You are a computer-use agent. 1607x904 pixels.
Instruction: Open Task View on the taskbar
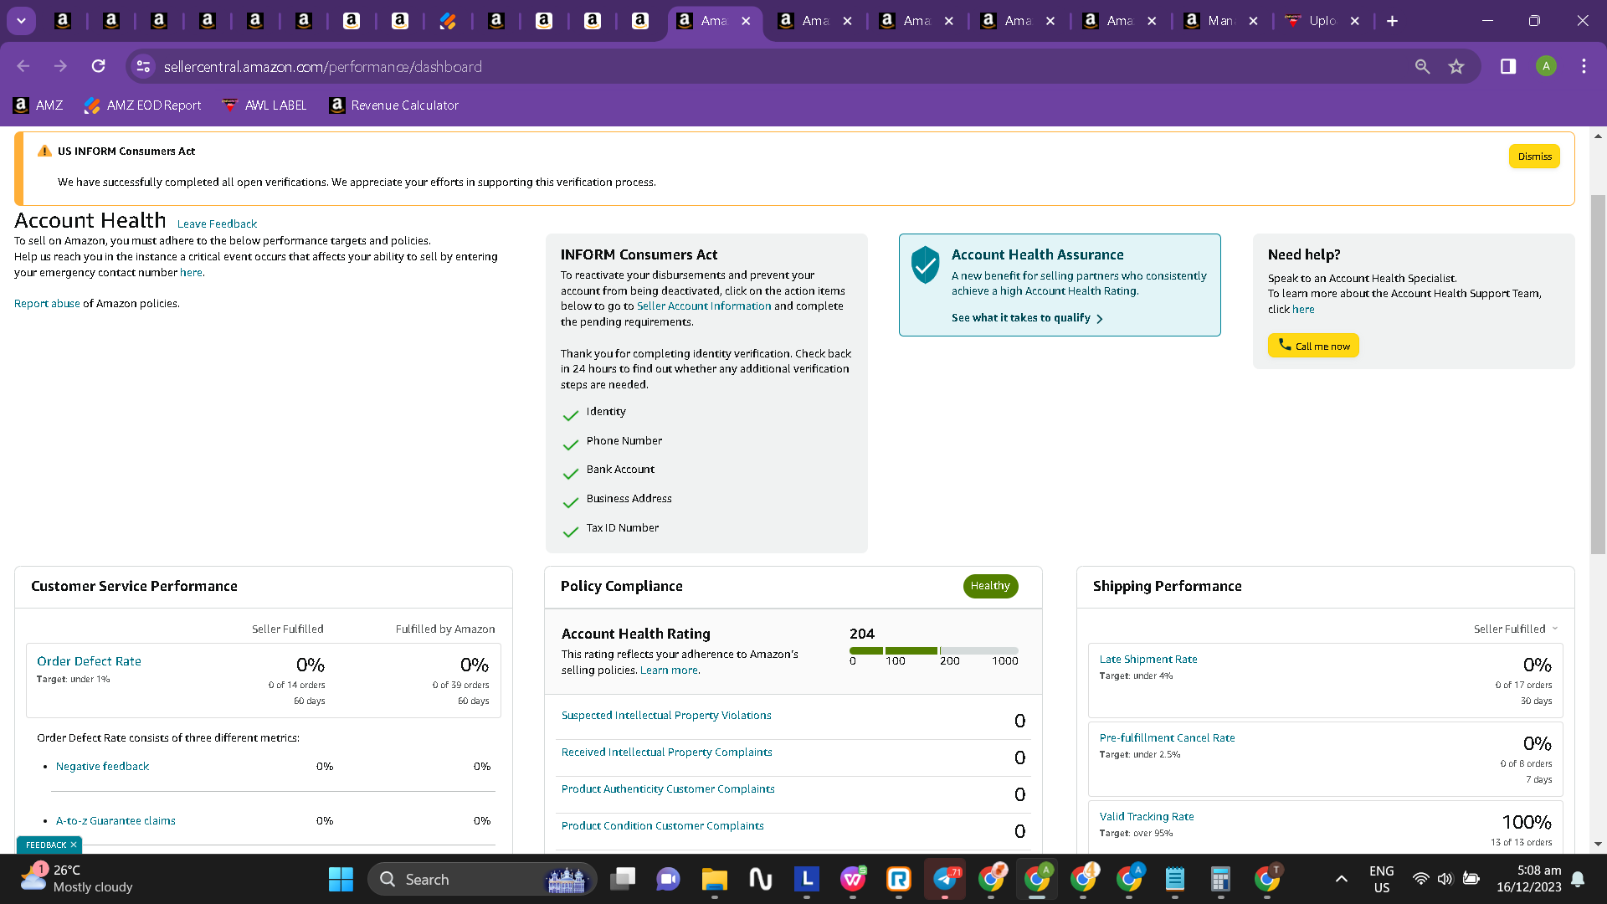click(x=623, y=879)
